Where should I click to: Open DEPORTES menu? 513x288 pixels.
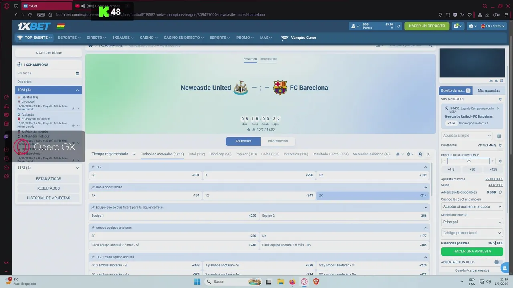click(69, 38)
